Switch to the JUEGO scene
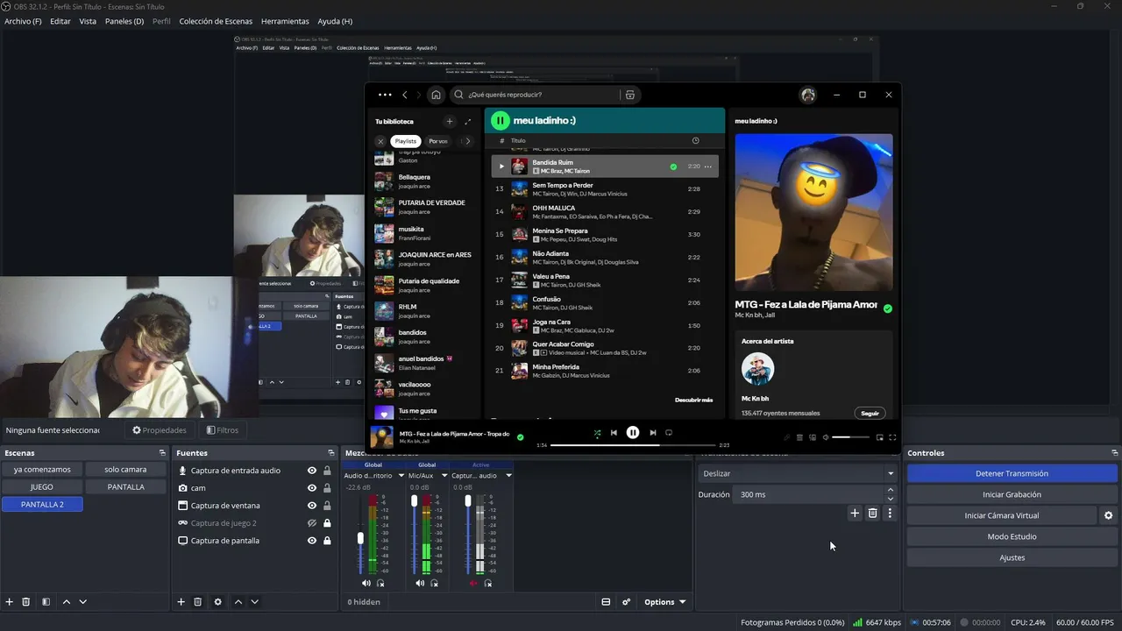Screen dimensions: 1122x631 tap(41, 486)
